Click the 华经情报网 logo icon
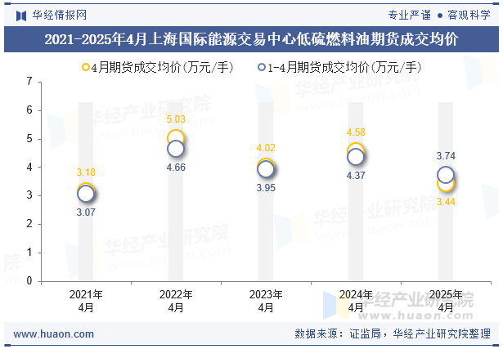This screenshot has width=503, height=349. click(21, 16)
